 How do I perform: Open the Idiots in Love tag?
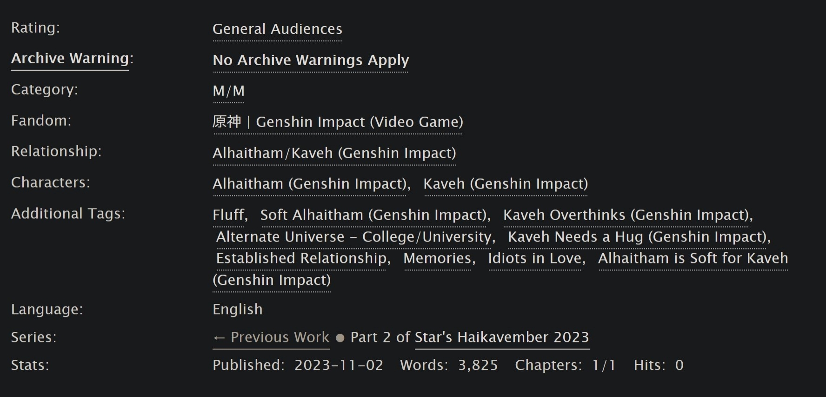pos(535,259)
